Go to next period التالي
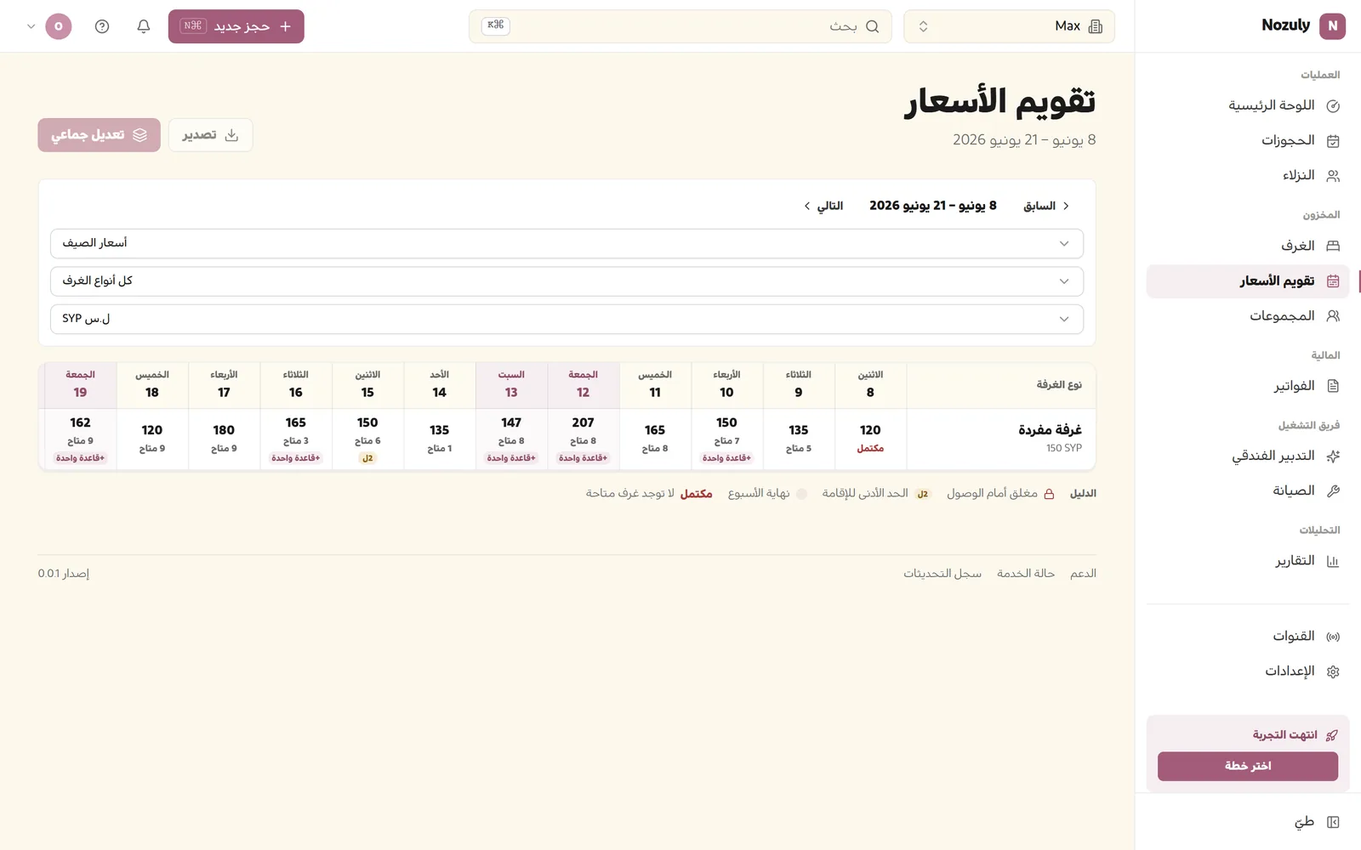The height and width of the screenshot is (850, 1361). tap(823, 206)
